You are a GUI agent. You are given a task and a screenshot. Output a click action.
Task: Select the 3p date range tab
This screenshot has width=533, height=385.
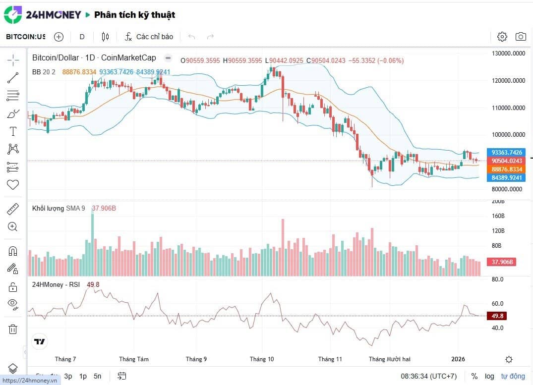(x=68, y=376)
